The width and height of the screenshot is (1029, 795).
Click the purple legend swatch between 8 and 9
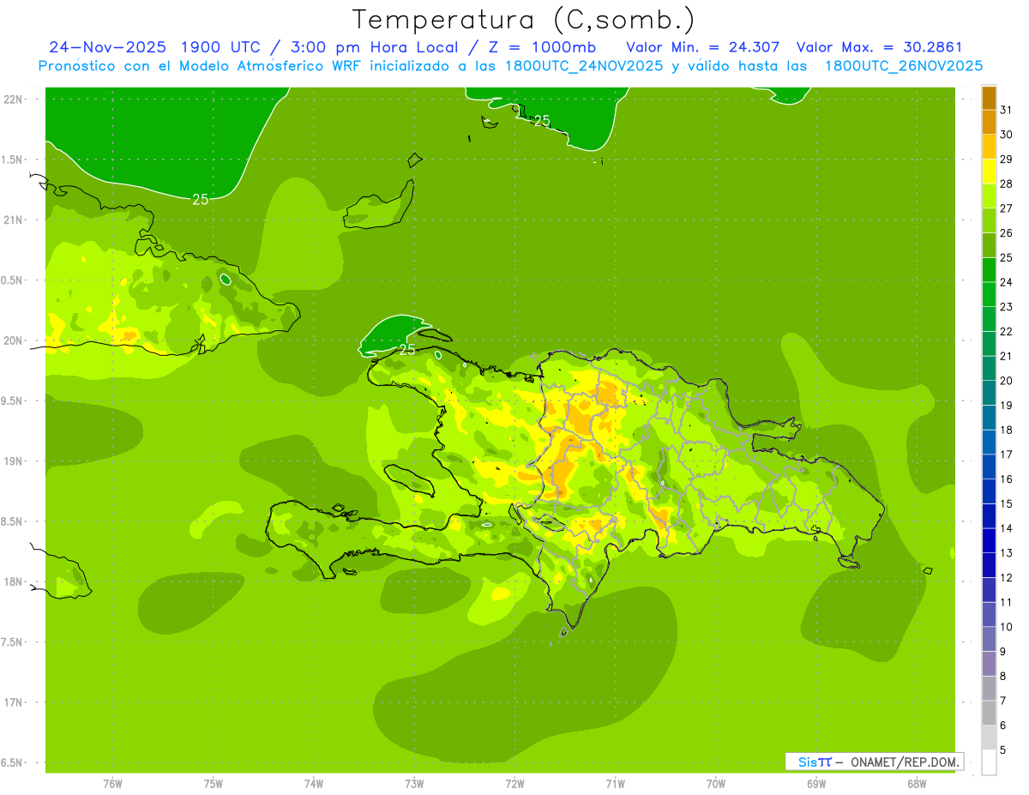click(x=989, y=664)
